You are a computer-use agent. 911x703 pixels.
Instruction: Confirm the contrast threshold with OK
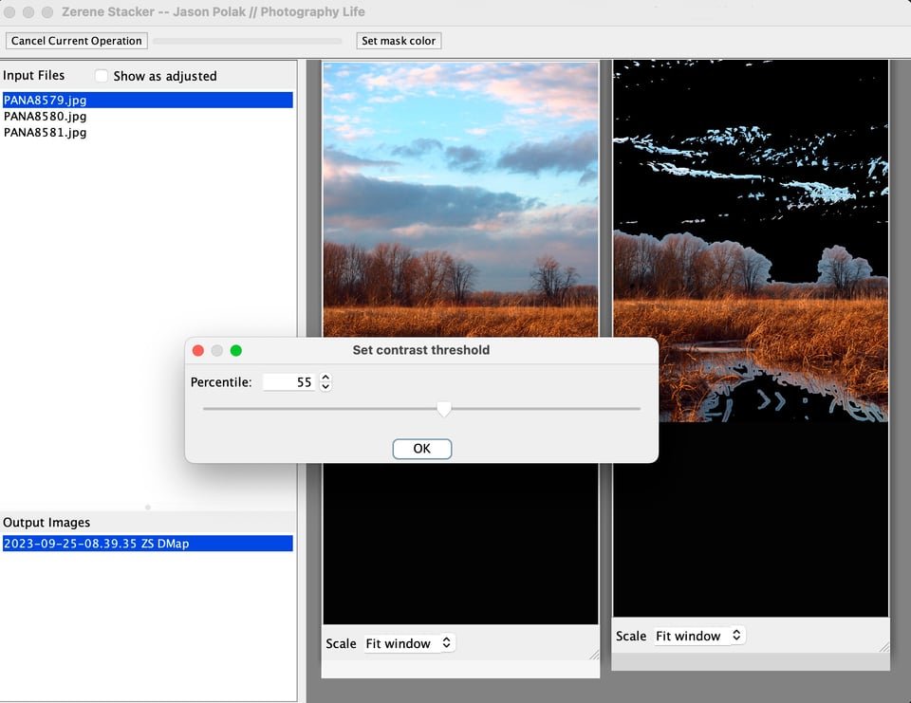(421, 449)
